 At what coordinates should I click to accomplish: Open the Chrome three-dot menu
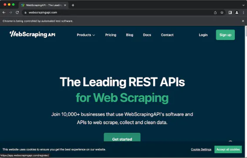pyautogui.click(x=244, y=13)
